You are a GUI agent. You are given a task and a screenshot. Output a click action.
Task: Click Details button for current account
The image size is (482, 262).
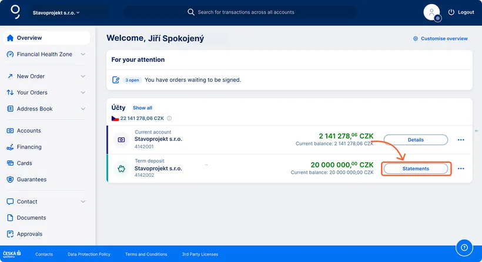(416, 140)
